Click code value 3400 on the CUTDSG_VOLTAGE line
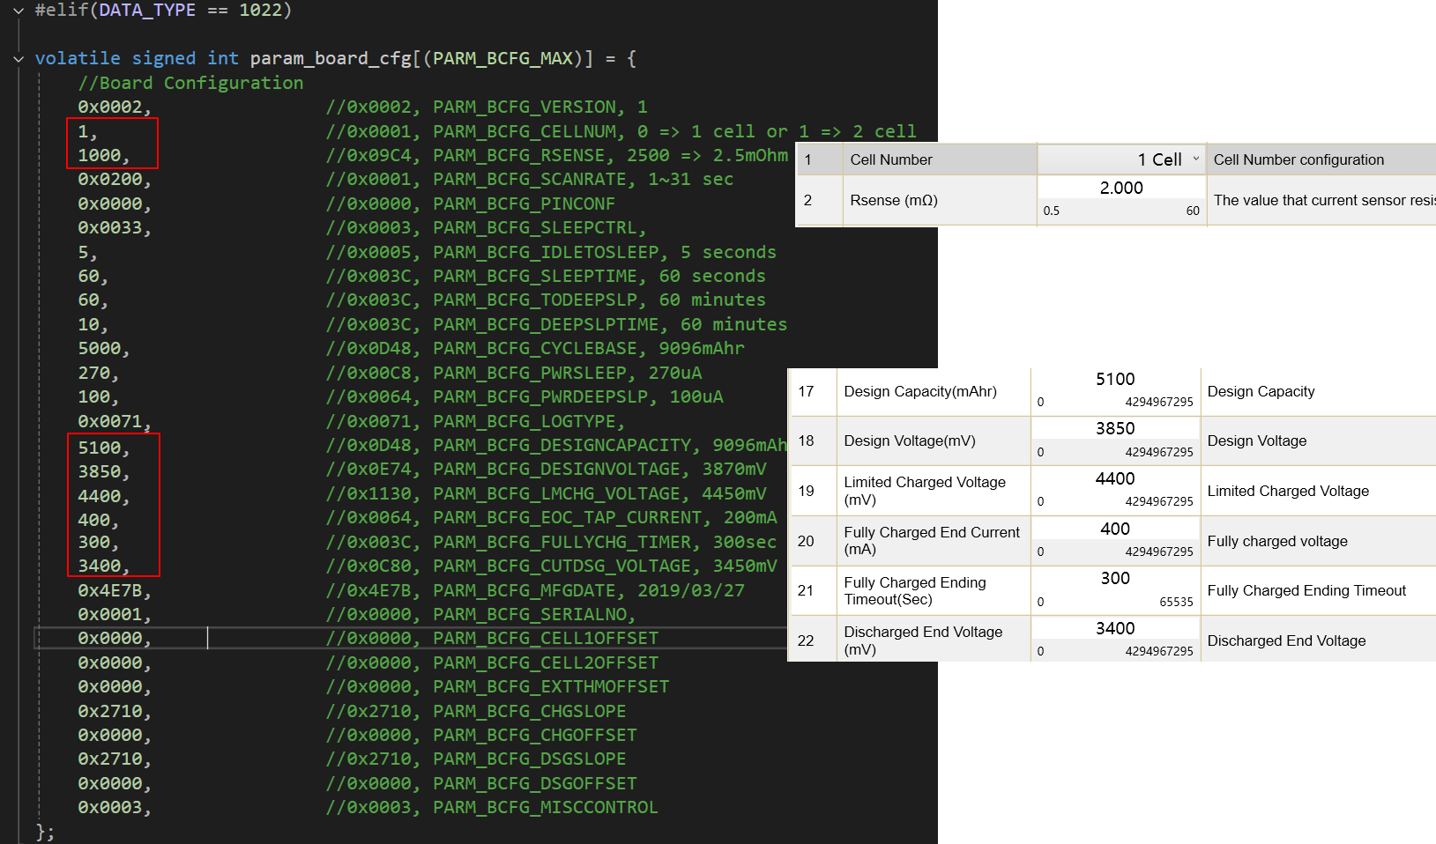 coord(99,566)
